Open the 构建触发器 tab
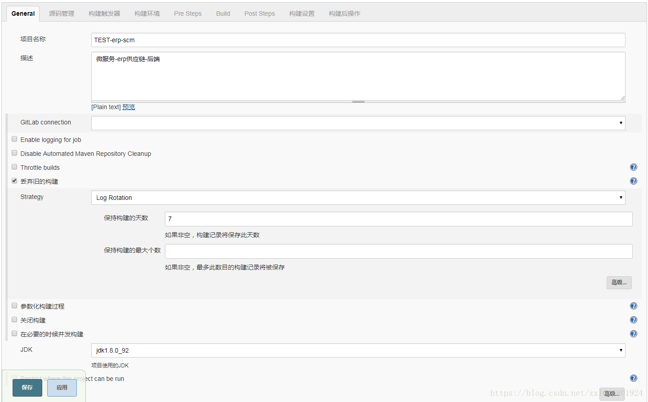The image size is (648, 402). [x=104, y=13]
